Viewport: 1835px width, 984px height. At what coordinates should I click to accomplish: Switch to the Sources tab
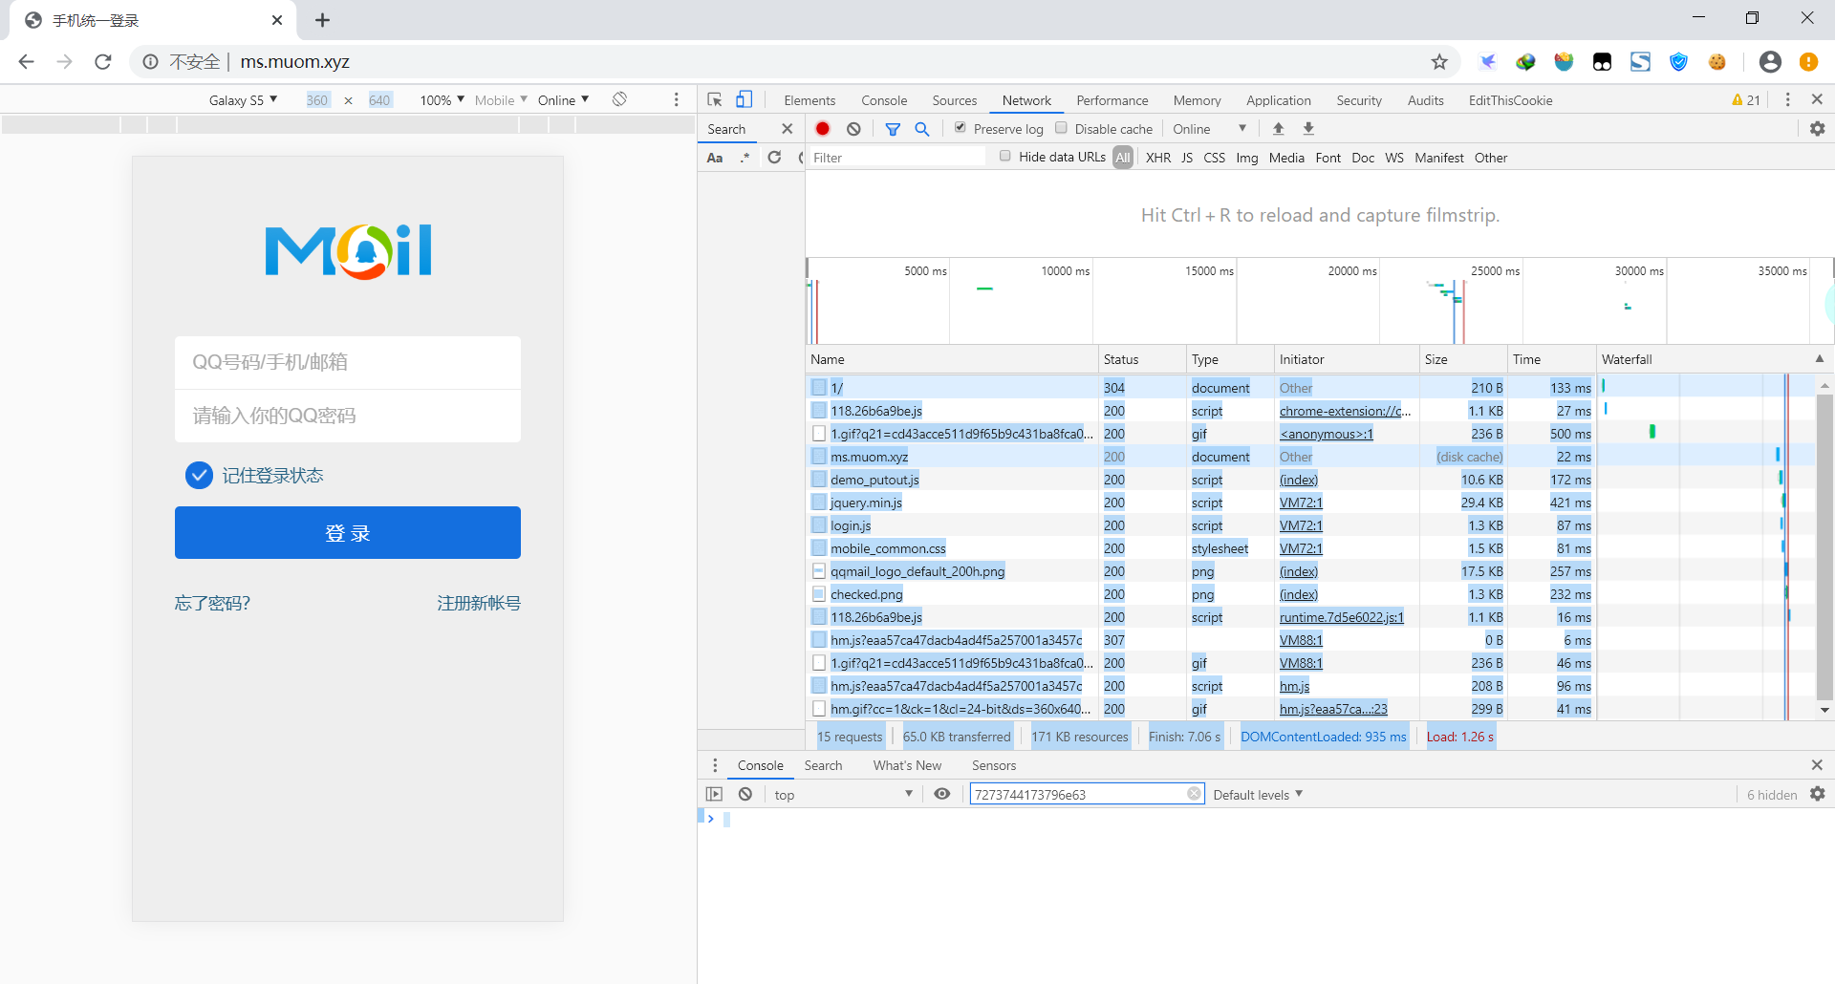[955, 100]
